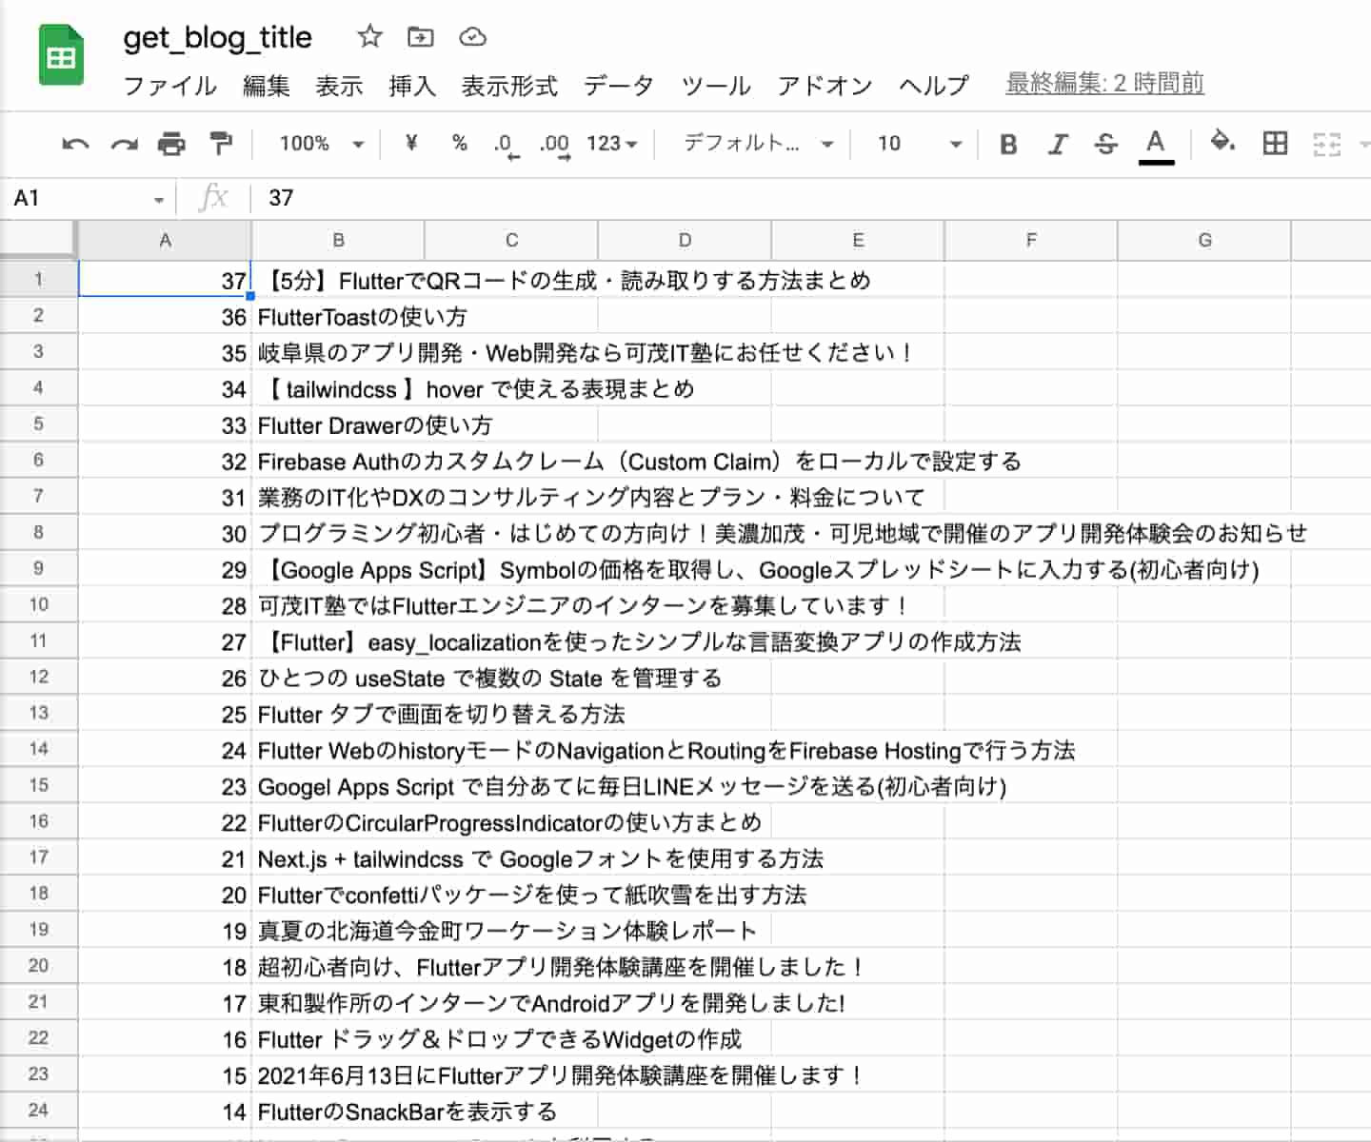Screen dimensions: 1371x1142
Task: Click the formula bar showing 37
Action: pos(809,198)
